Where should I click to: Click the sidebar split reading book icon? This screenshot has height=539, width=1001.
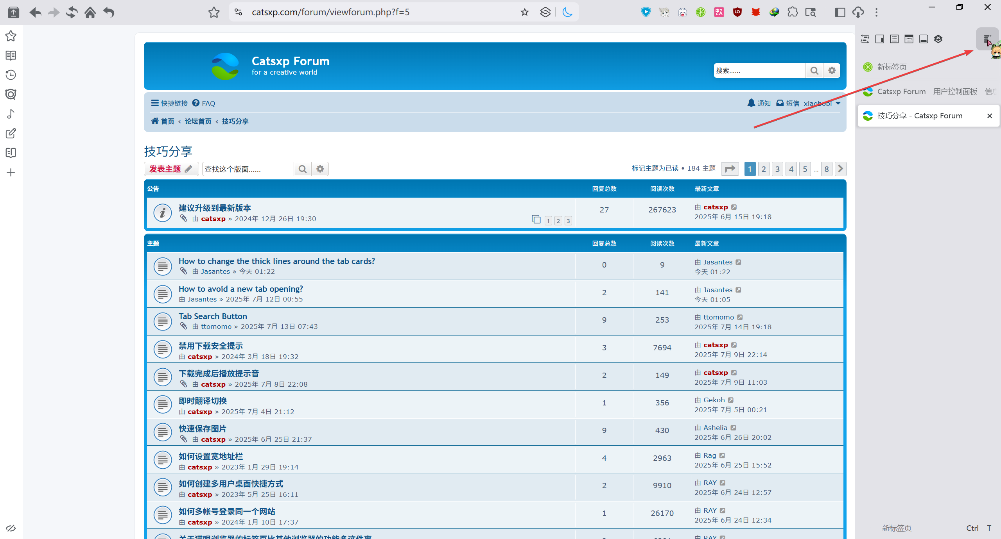pyautogui.click(x=11, y=153)
